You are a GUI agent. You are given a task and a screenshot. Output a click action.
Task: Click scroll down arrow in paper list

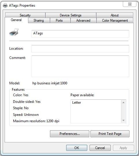pos(123,120)
